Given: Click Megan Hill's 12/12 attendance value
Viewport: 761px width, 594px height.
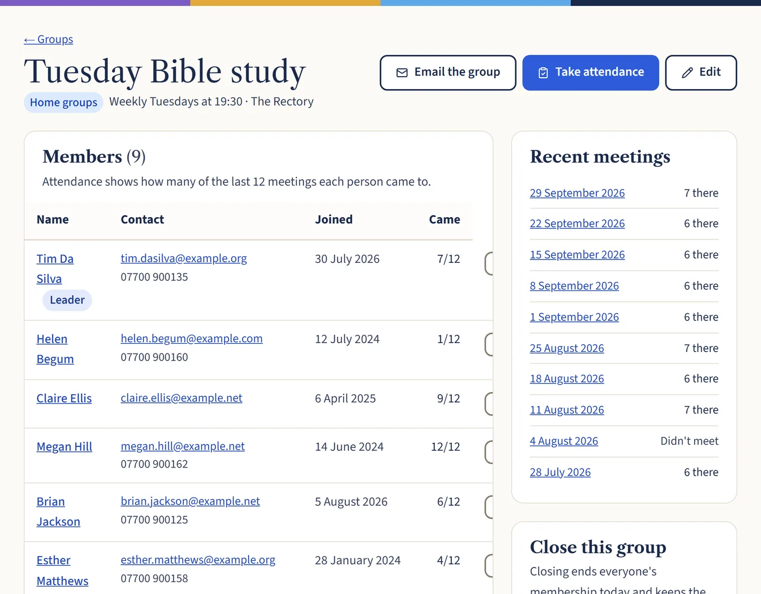Looking at the screenshot, I should point(445,447).
